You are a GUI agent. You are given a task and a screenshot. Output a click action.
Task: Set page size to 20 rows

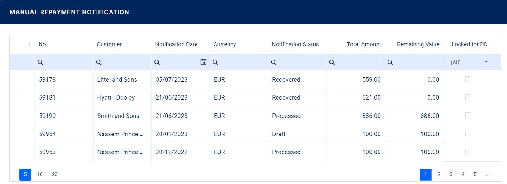pos(55,175)
